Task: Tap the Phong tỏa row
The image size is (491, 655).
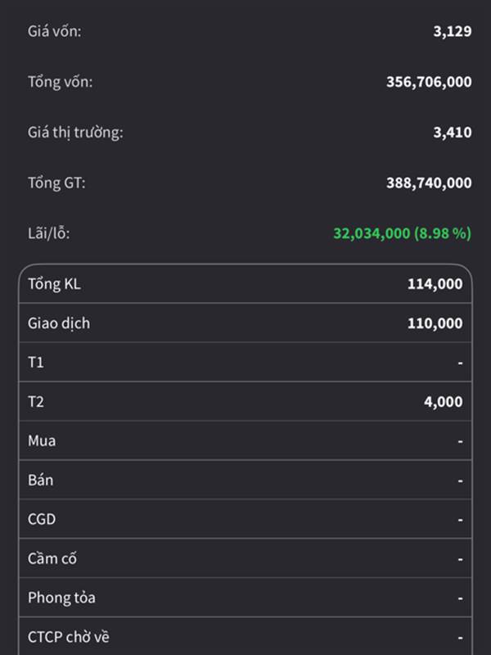Action: [x=245, y=598]
